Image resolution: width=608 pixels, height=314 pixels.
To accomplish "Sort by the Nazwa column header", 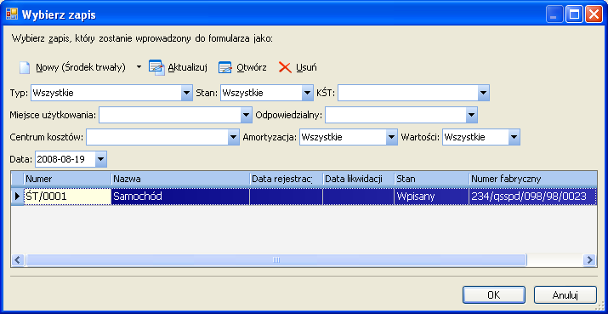I will coord(180,179).
